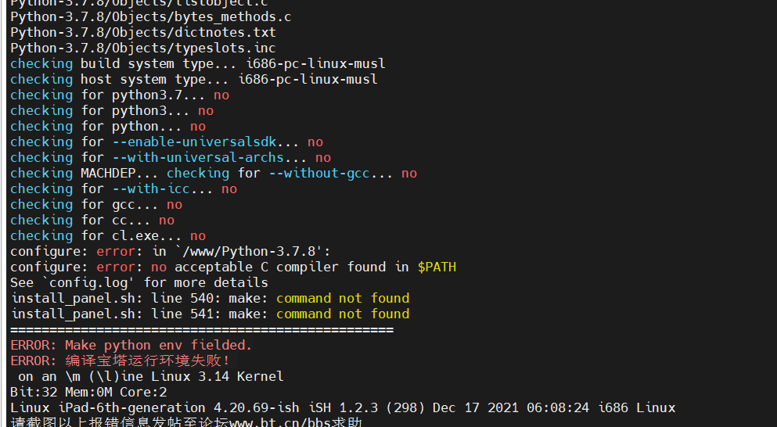This screenshot has height=427, width=777.
Task: Click the 'install_panel.sh: line 541' message
Action: pos(210,314)
